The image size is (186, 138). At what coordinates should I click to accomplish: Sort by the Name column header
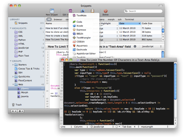[57, 23]
